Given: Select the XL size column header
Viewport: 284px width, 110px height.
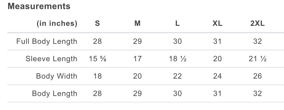Looking at the screenshot, I should (x=217, y=24).
